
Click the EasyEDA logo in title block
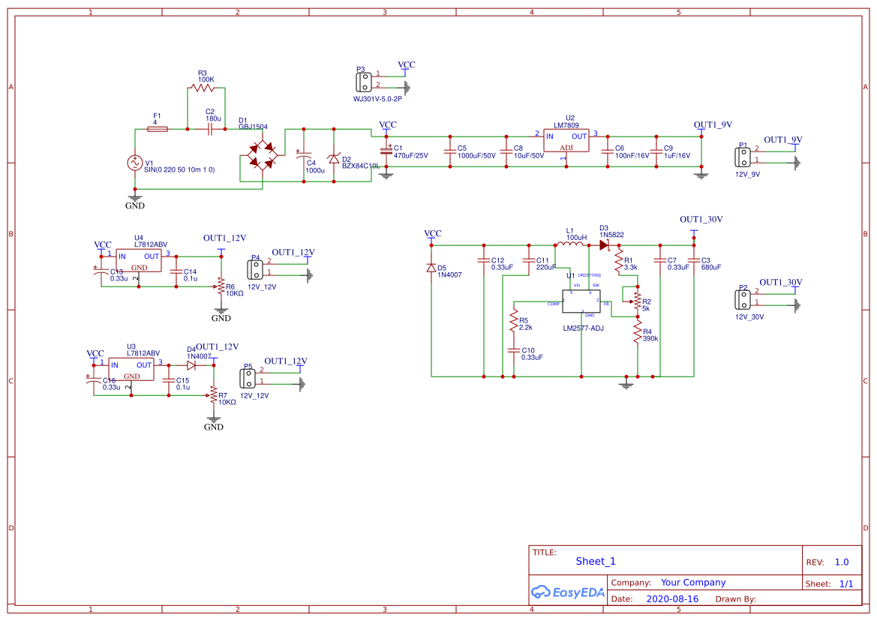(567, 592)
